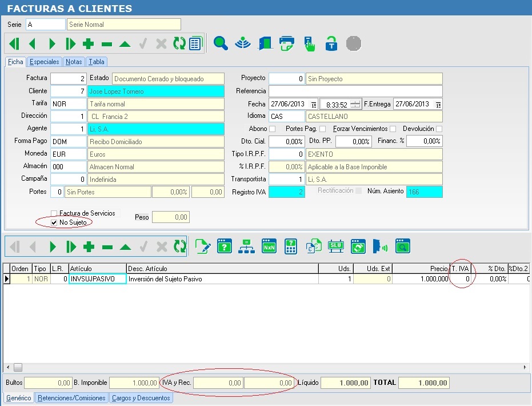Go to next invoice record in top toolbar

coord(52,44)
